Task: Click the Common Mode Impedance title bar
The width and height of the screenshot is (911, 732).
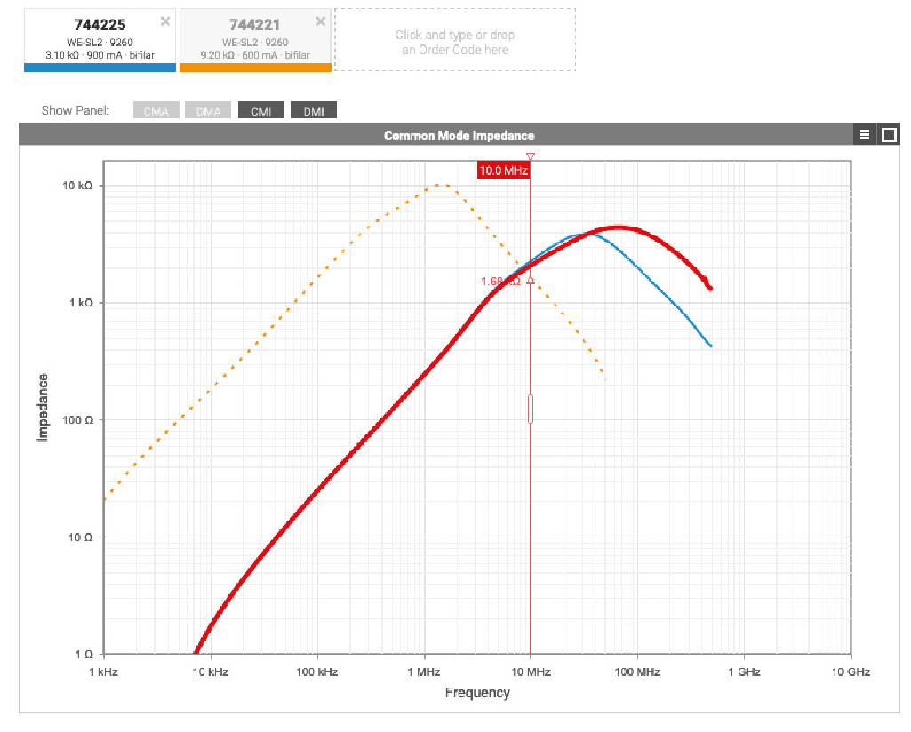Action: (x=459, y=135)
